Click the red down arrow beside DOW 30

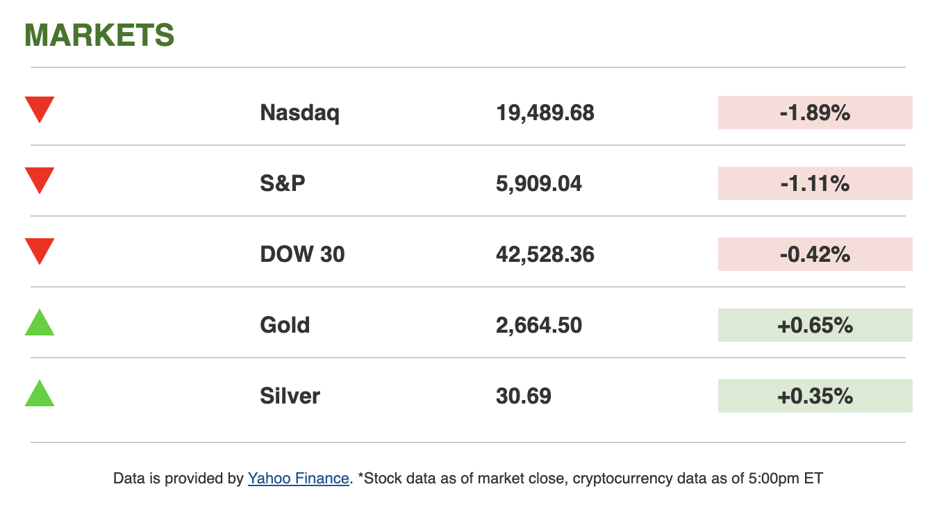click(x=40, y=251)
